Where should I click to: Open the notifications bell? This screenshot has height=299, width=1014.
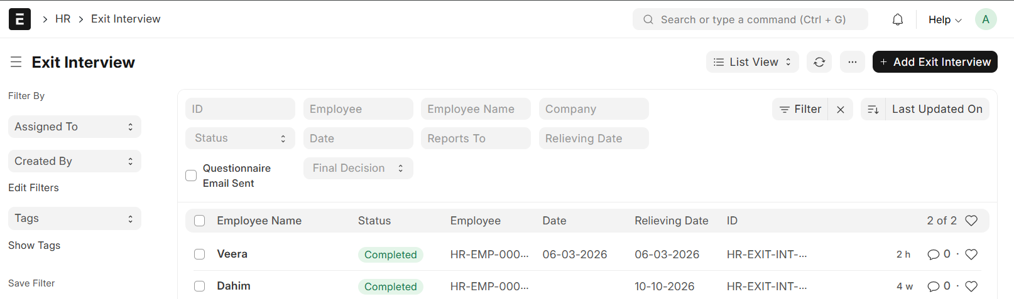pyautogui.click(x=898, y=19)
